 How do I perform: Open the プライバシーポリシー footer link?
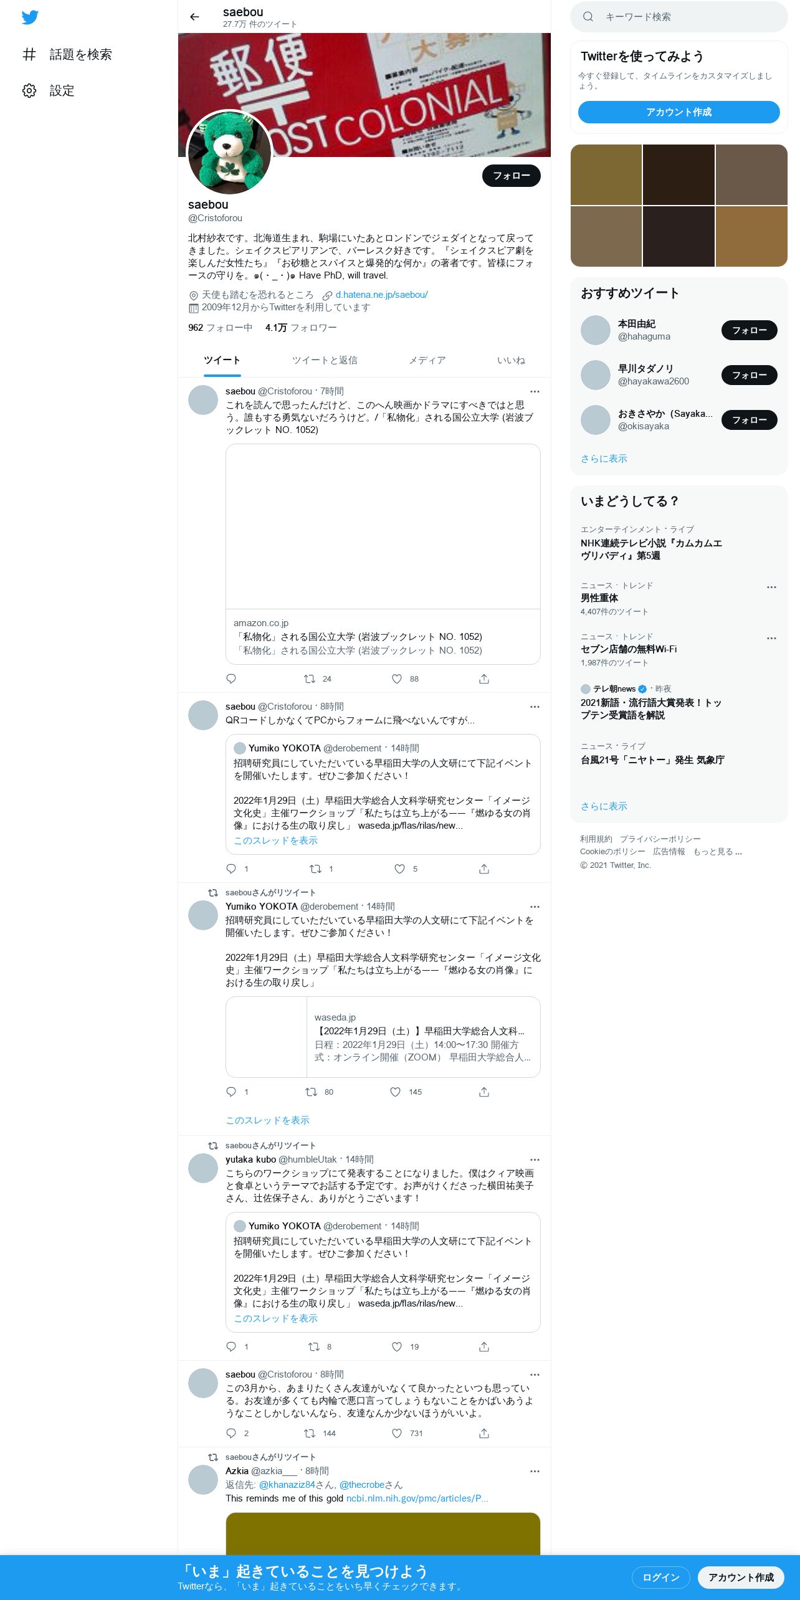tap(660, 839)
